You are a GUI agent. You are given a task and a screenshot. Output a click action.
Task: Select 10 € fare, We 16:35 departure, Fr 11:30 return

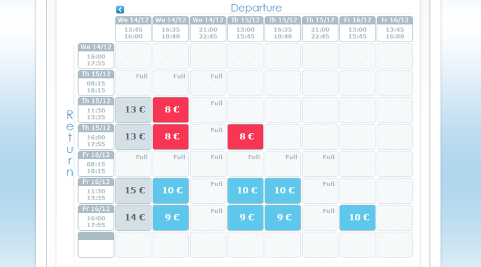click(x=171, y=190)
